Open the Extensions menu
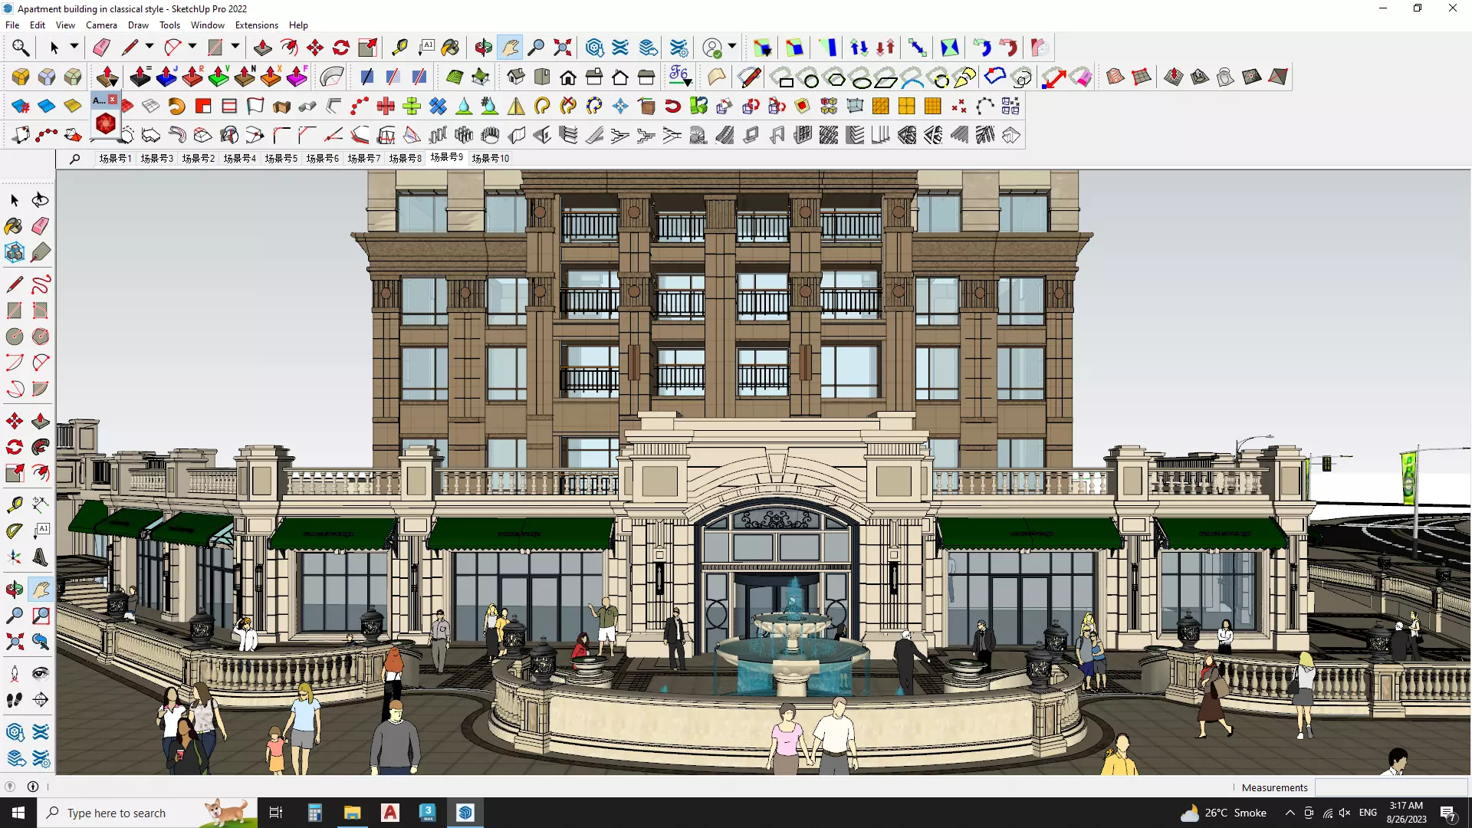The height and width of the screenshot is (828, 1472). click(256, 25)
